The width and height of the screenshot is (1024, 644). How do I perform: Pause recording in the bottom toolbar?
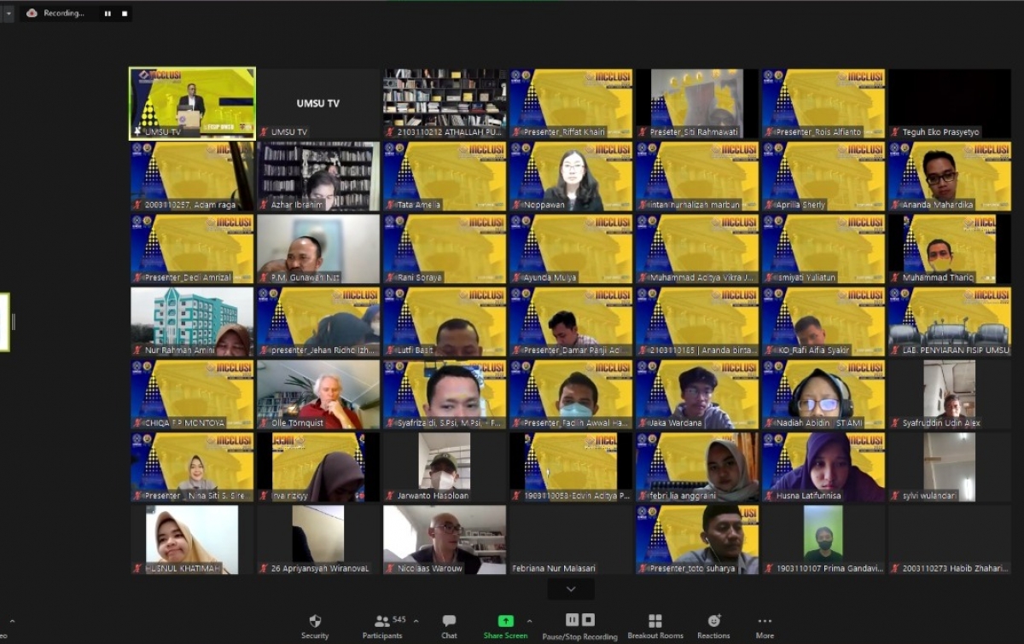[572, 620]
